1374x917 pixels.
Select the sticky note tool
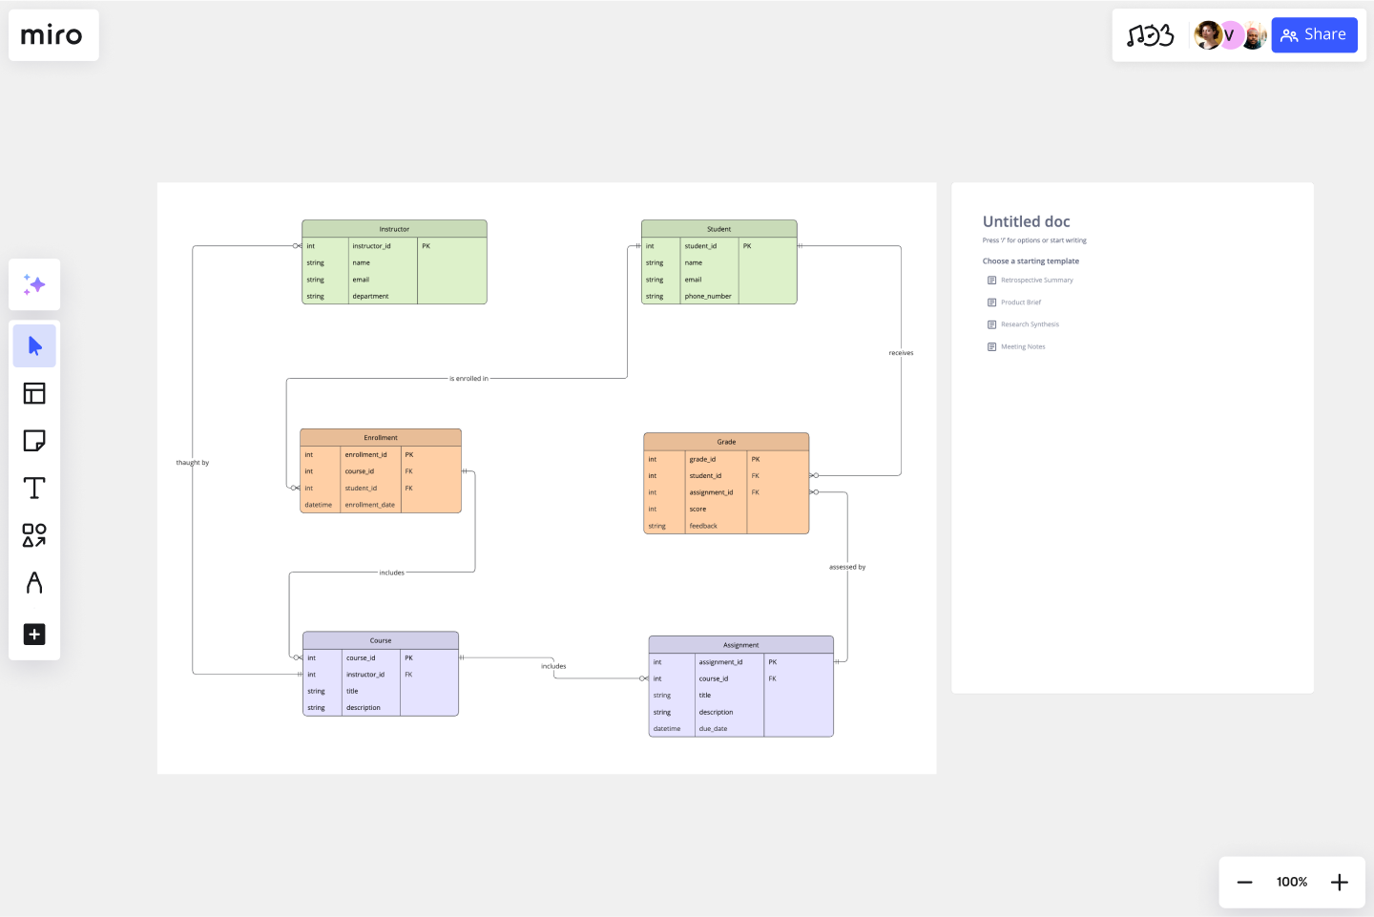point(34,440)
